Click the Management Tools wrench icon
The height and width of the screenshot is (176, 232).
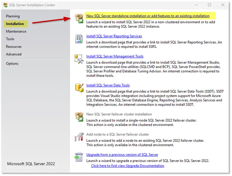click(79, 59)
